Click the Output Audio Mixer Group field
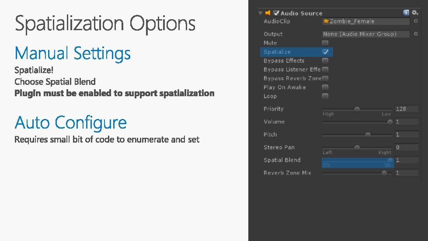The height and width of the screenshot is (241, 428). (365, 34)
